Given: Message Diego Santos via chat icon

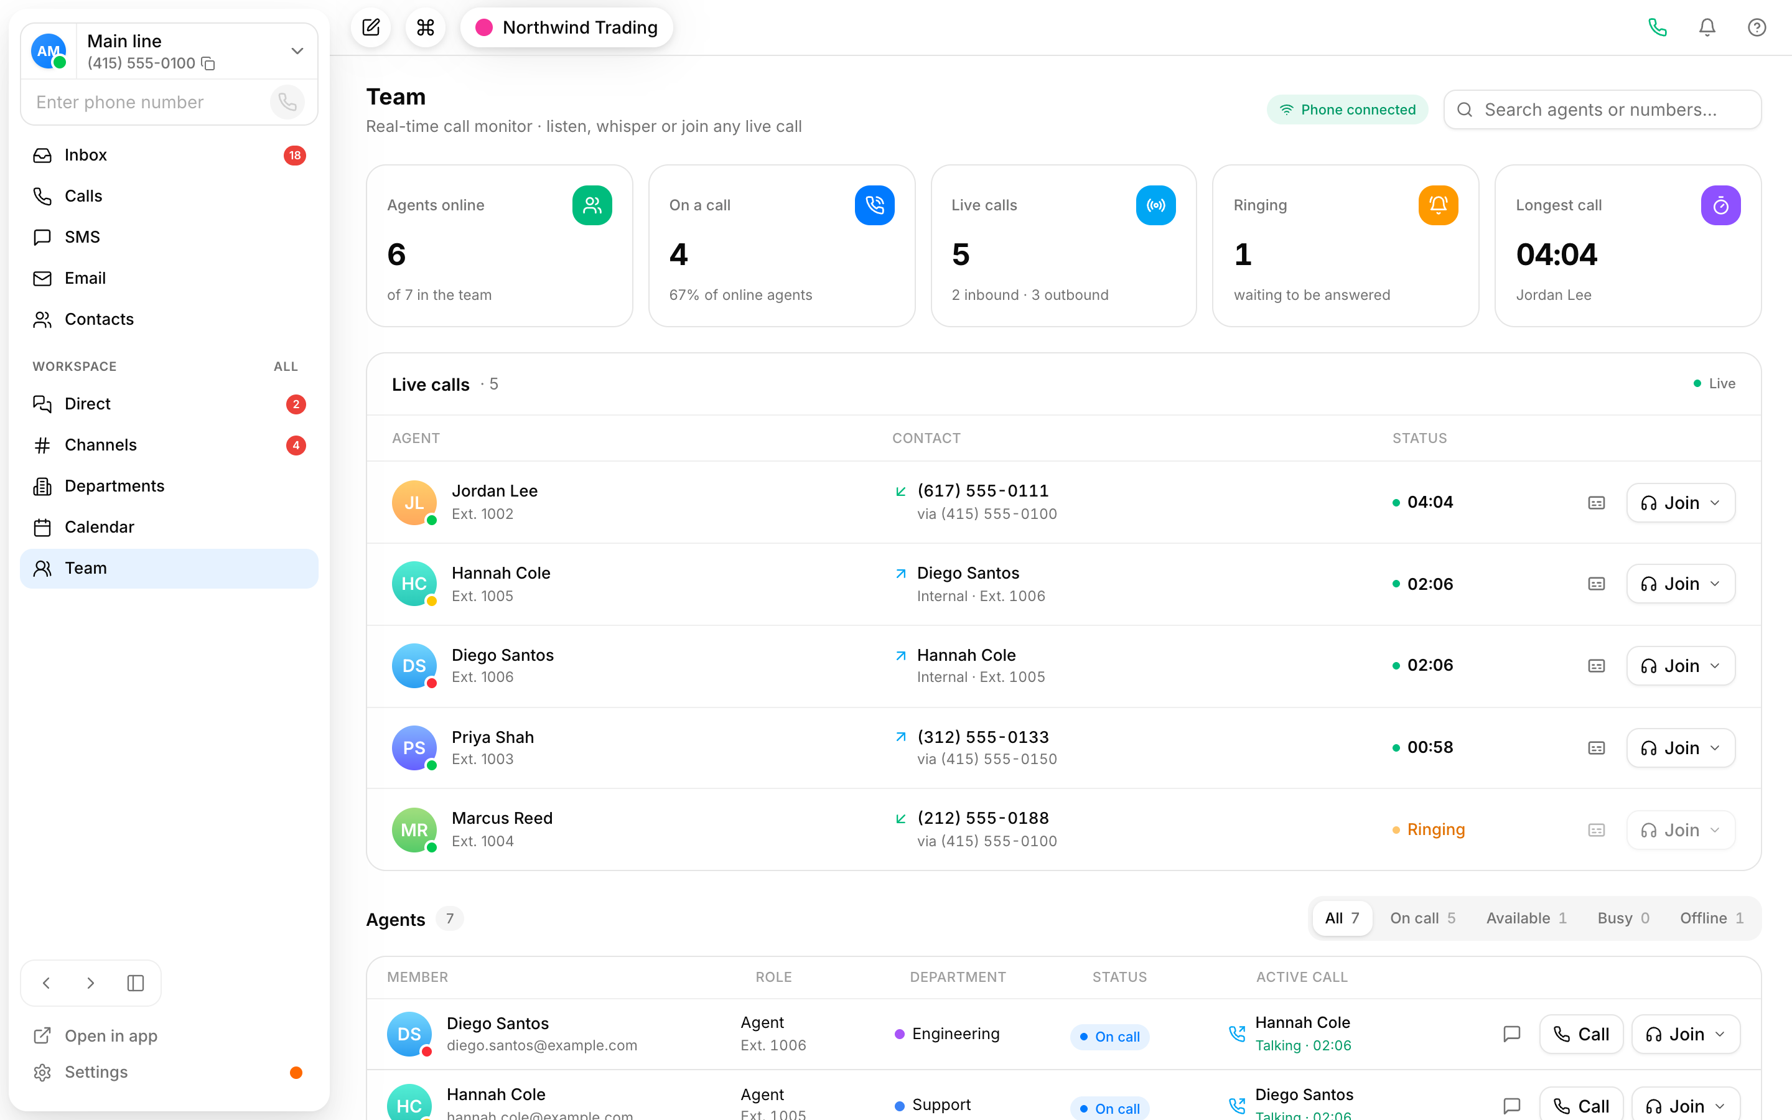Looking at the screenshot, I should [x=1511, y=1034].
